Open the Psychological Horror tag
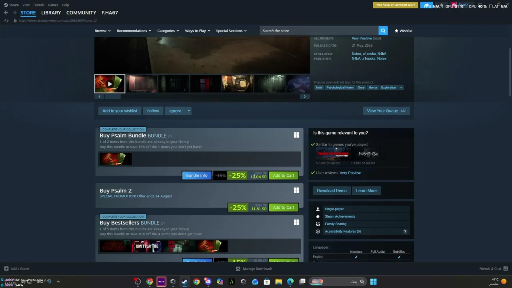 pos(340,88)
